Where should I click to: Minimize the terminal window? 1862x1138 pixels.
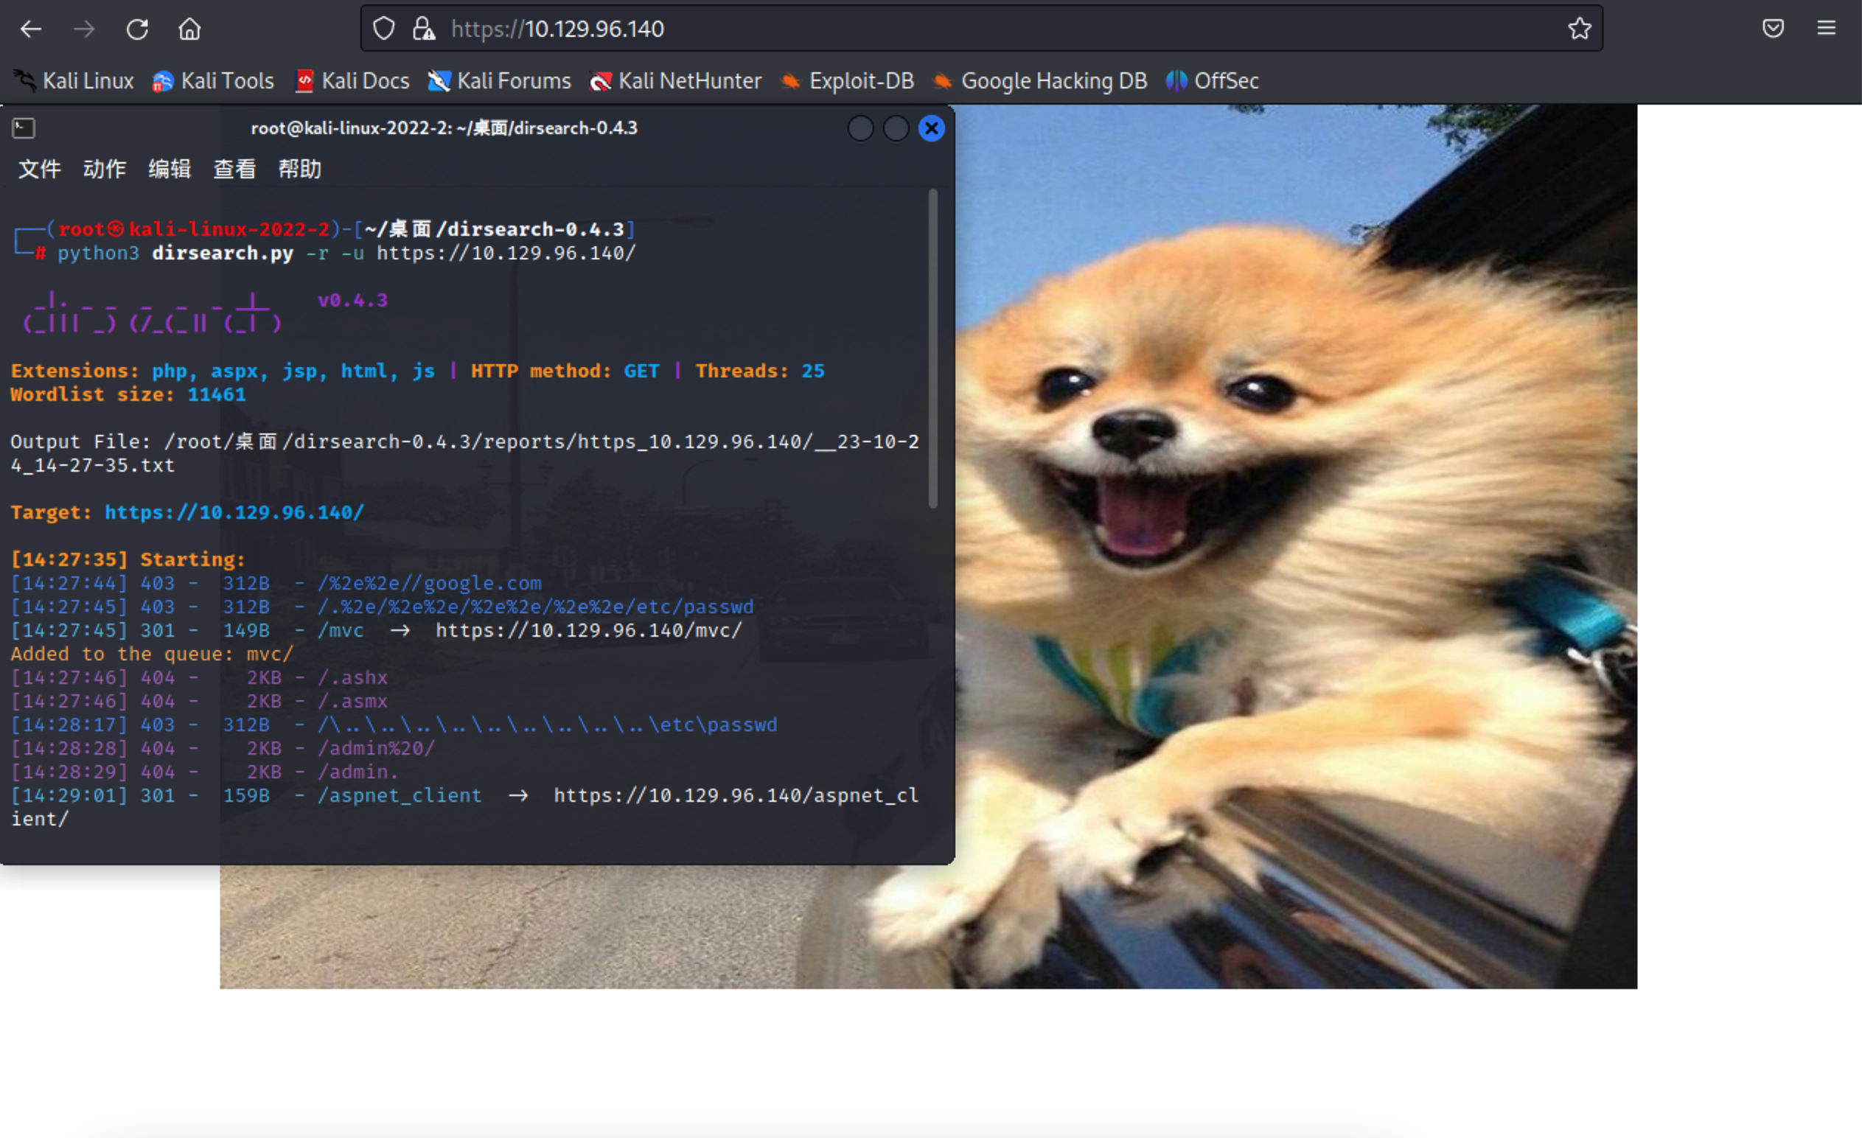click(860, 128)
